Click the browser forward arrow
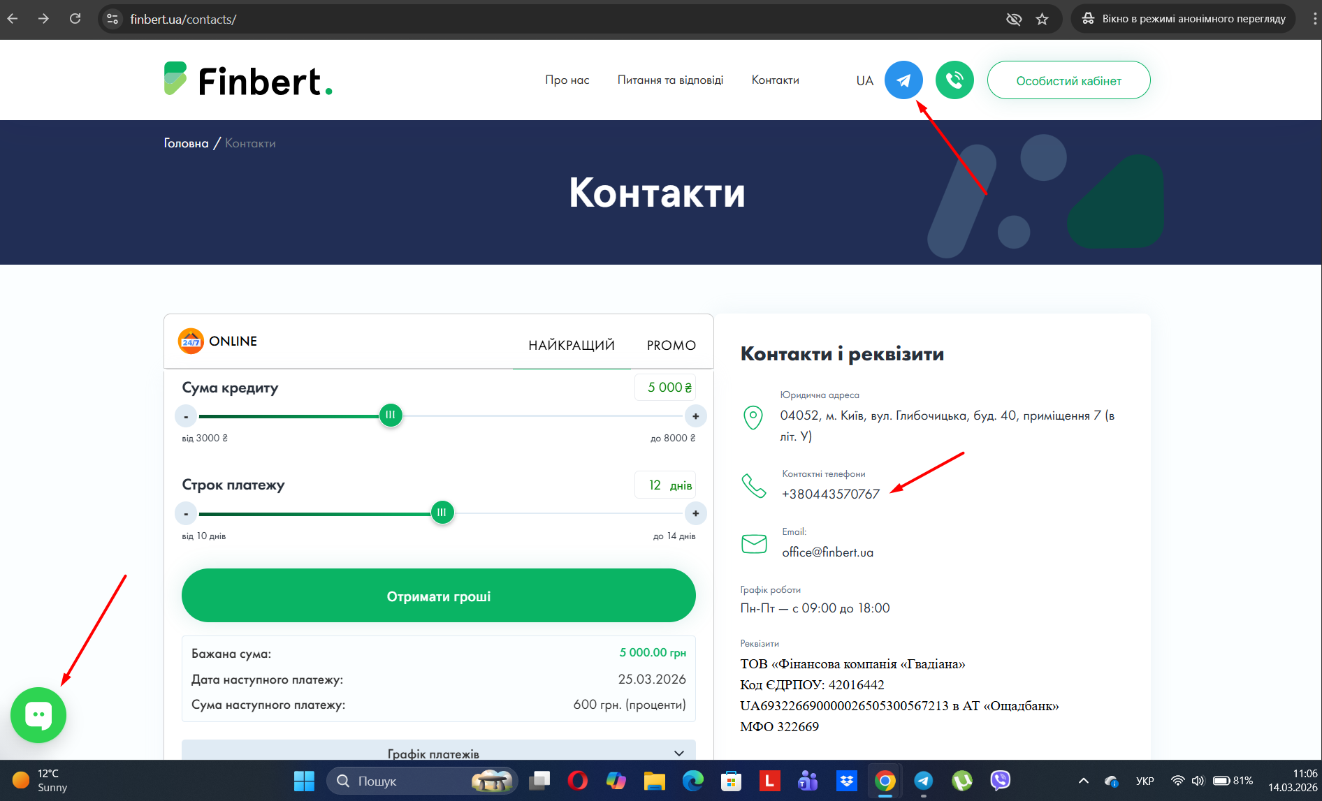This screenshot has height=801, width=1322. pyautogui.click(x=43, y=19)
